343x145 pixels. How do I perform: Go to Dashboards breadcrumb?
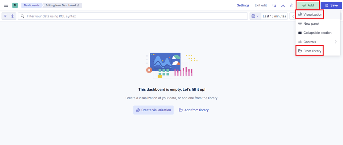(x=32, y=5)
